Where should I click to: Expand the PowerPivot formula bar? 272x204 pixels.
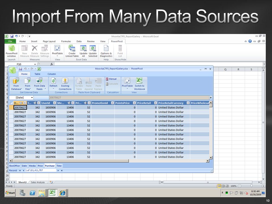click(x=211, y=98)
